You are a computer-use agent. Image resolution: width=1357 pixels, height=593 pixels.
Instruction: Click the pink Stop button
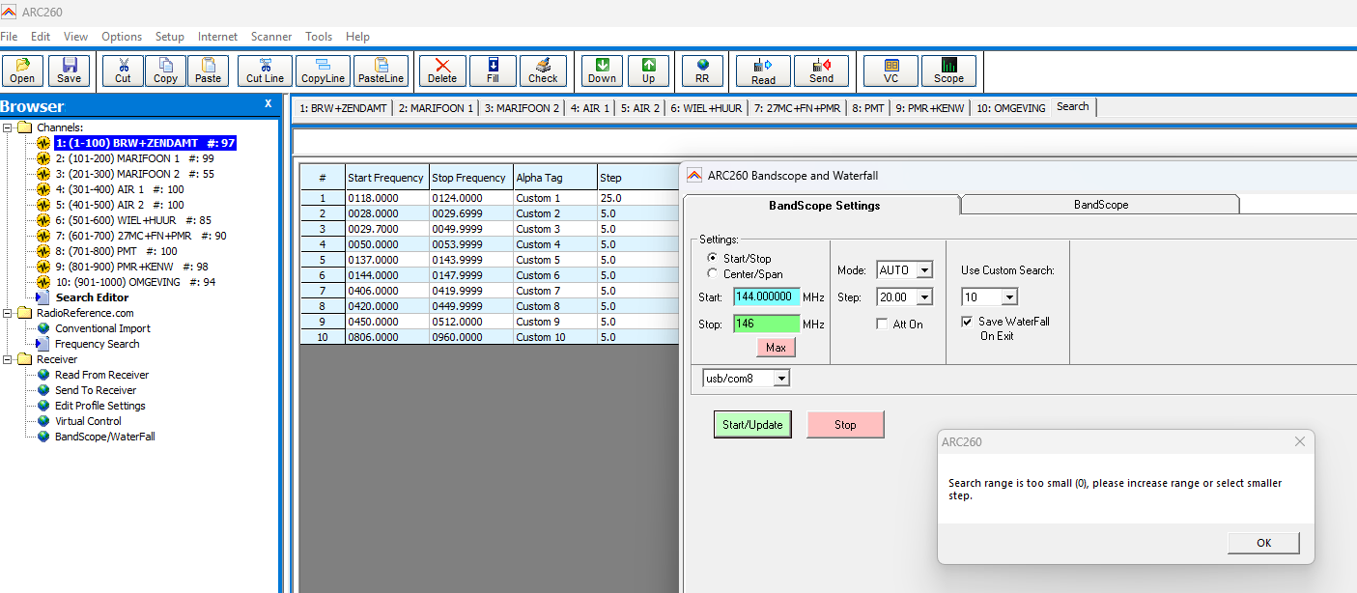point(845,425)
